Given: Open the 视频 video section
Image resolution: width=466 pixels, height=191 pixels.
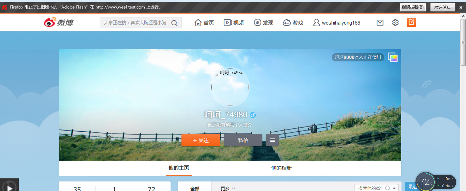Looking at the screenshot, I should (234, 23).
